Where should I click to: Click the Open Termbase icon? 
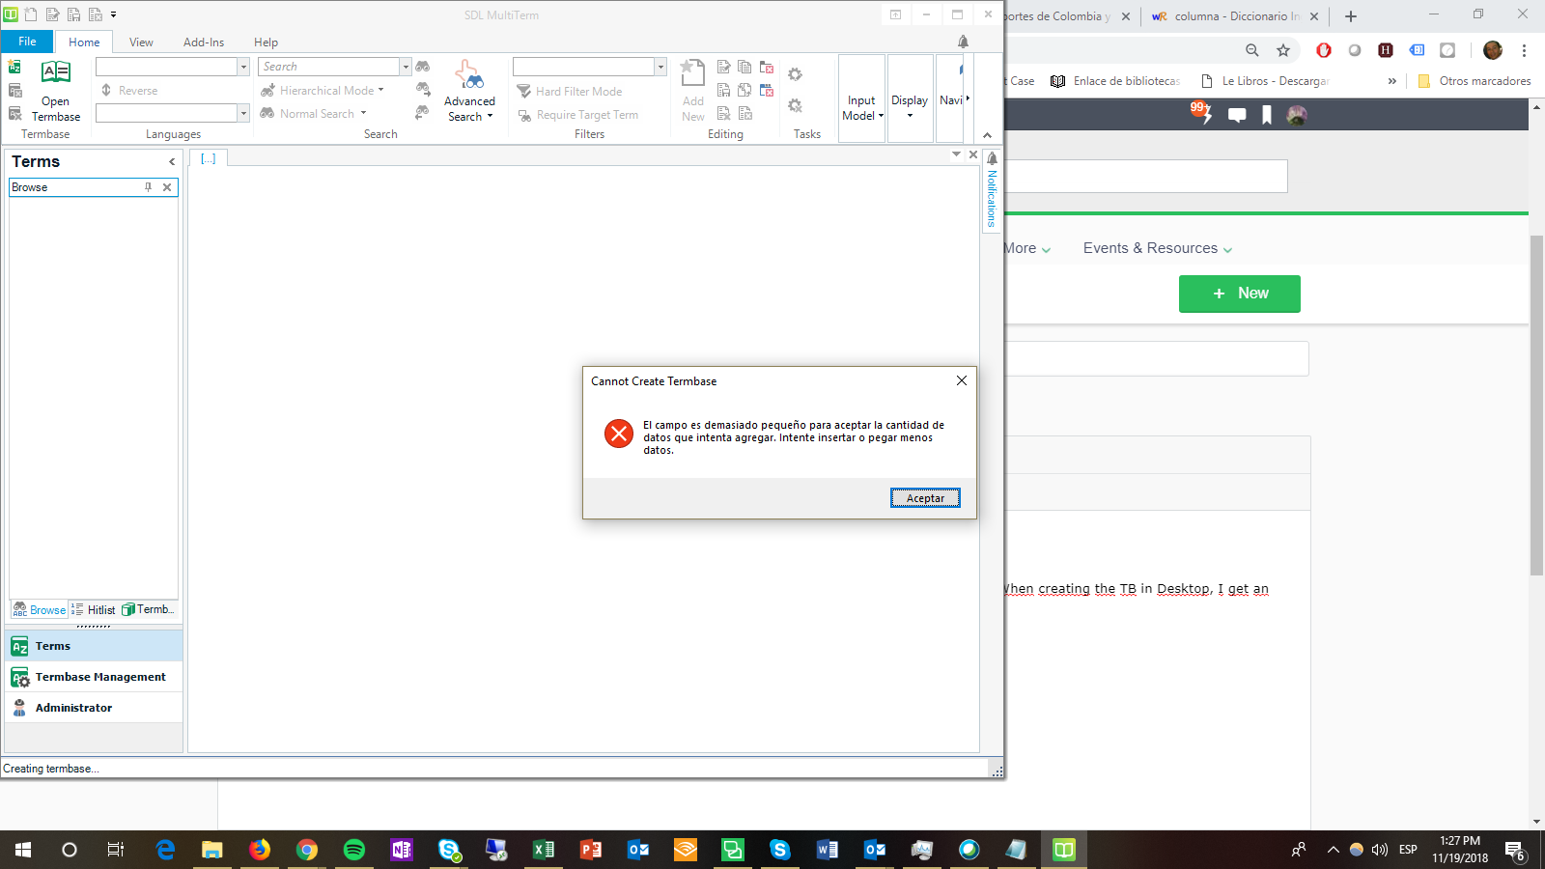55,73
